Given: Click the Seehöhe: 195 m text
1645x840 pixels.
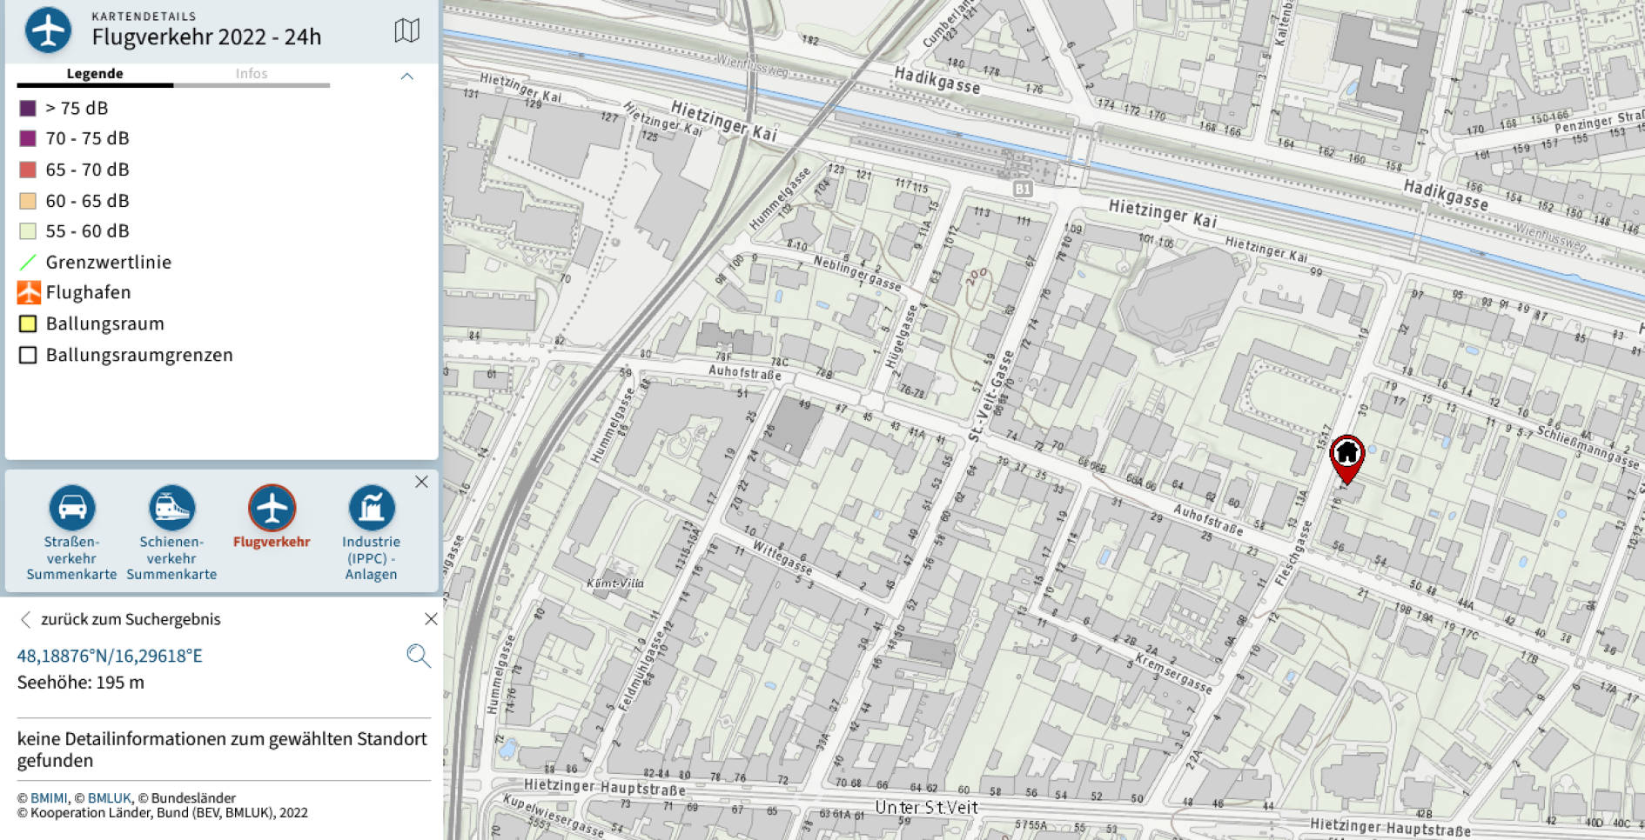Looking at the screenshot, I should click(81, 683).
